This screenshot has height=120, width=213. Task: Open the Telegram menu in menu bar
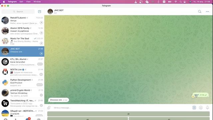[12, 2]
